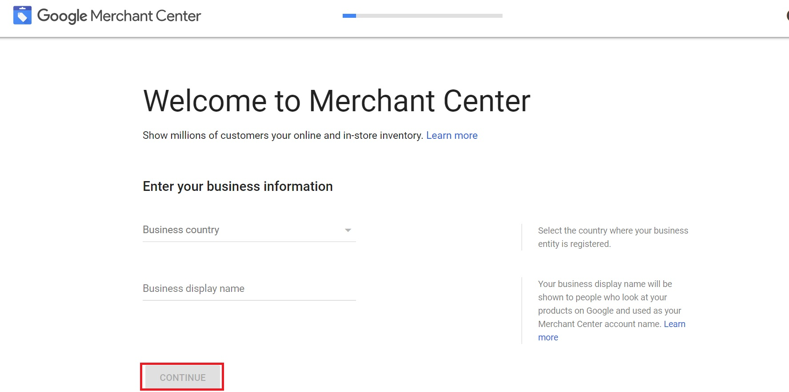Click the Welcome to Merchant Center heading

tap(336, 101)
